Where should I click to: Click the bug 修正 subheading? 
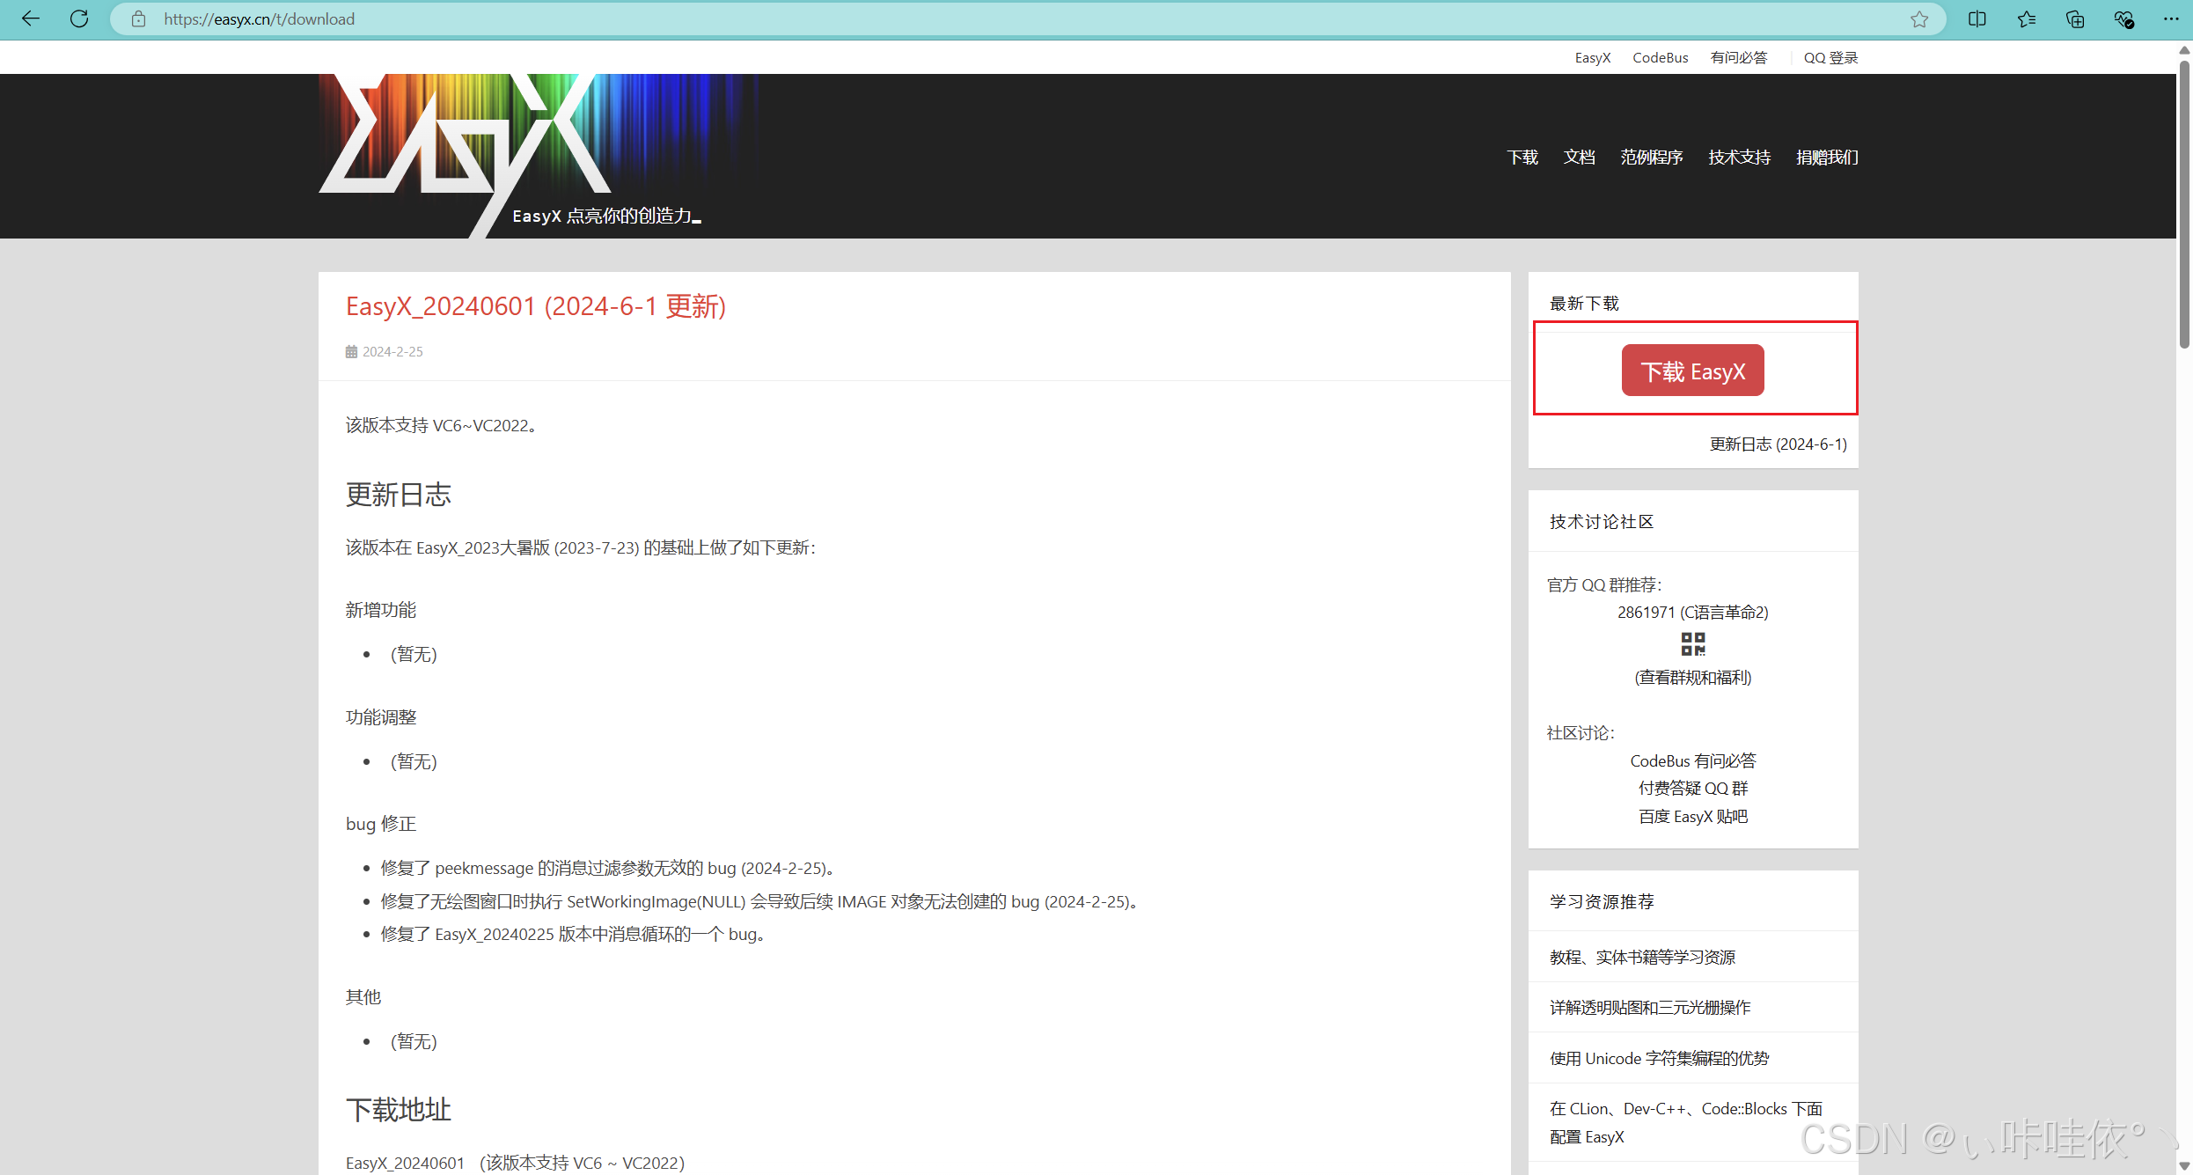(x=381, y=825)
